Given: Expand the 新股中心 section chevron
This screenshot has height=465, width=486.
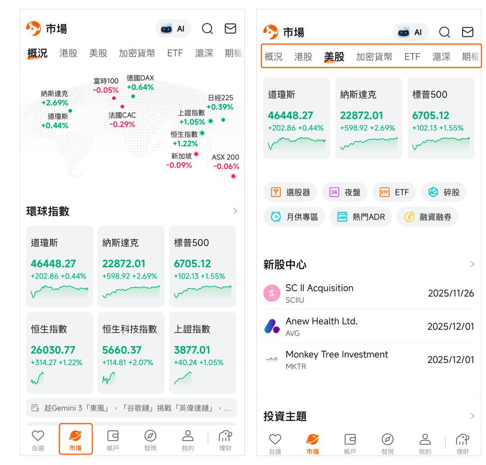Looking at the screenshot, I should click(472, 264).
